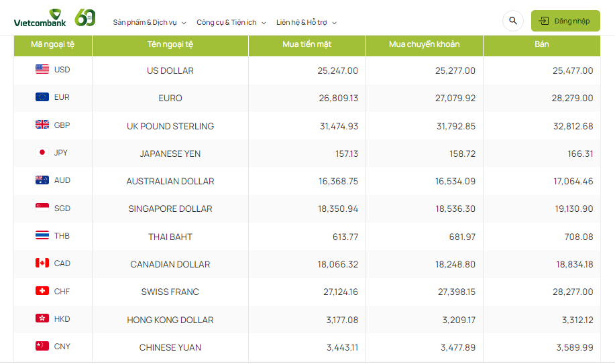Click the Bán column header

pos(541,45)
